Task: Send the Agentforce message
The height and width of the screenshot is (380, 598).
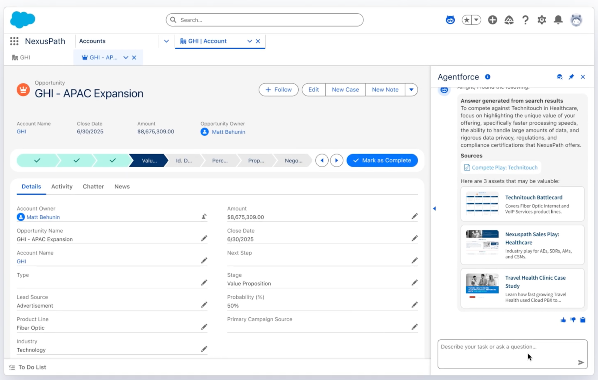Action: 580,362
